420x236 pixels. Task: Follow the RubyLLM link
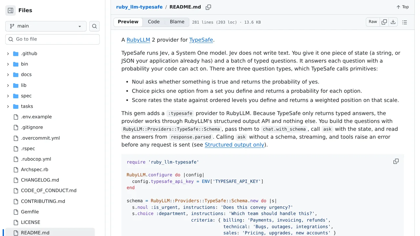(x=138, y=40)
